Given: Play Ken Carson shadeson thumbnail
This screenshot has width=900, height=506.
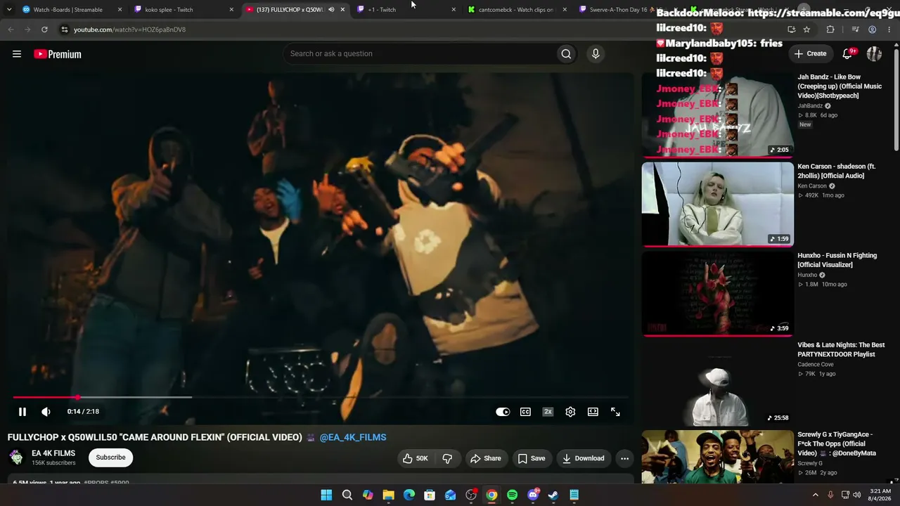Looking at the screenshot, I should coord(718,205).
